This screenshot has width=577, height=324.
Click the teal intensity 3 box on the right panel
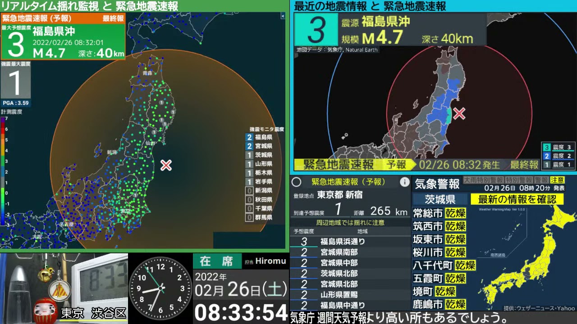(x=316, y=30)
